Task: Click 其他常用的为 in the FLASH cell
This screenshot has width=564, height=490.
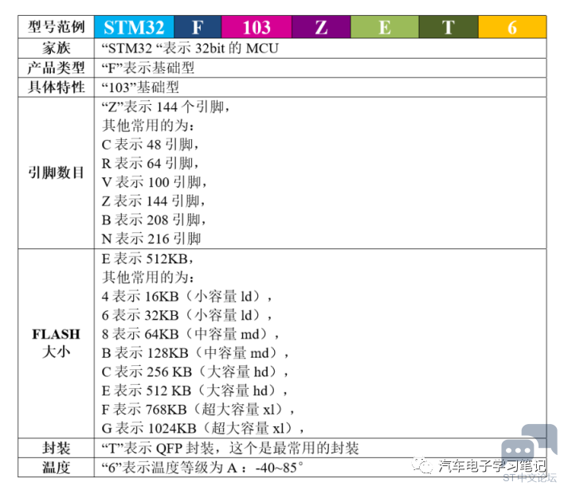Action: coord(148,278)
